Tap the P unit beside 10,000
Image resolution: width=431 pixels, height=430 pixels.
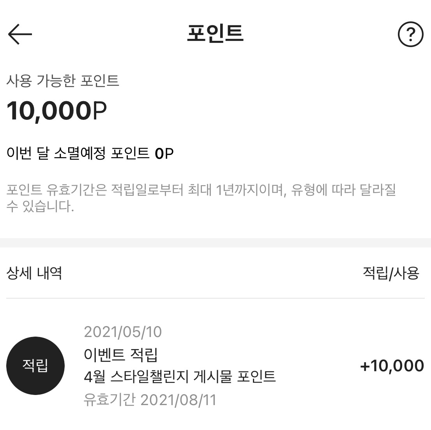click(99, 111)
